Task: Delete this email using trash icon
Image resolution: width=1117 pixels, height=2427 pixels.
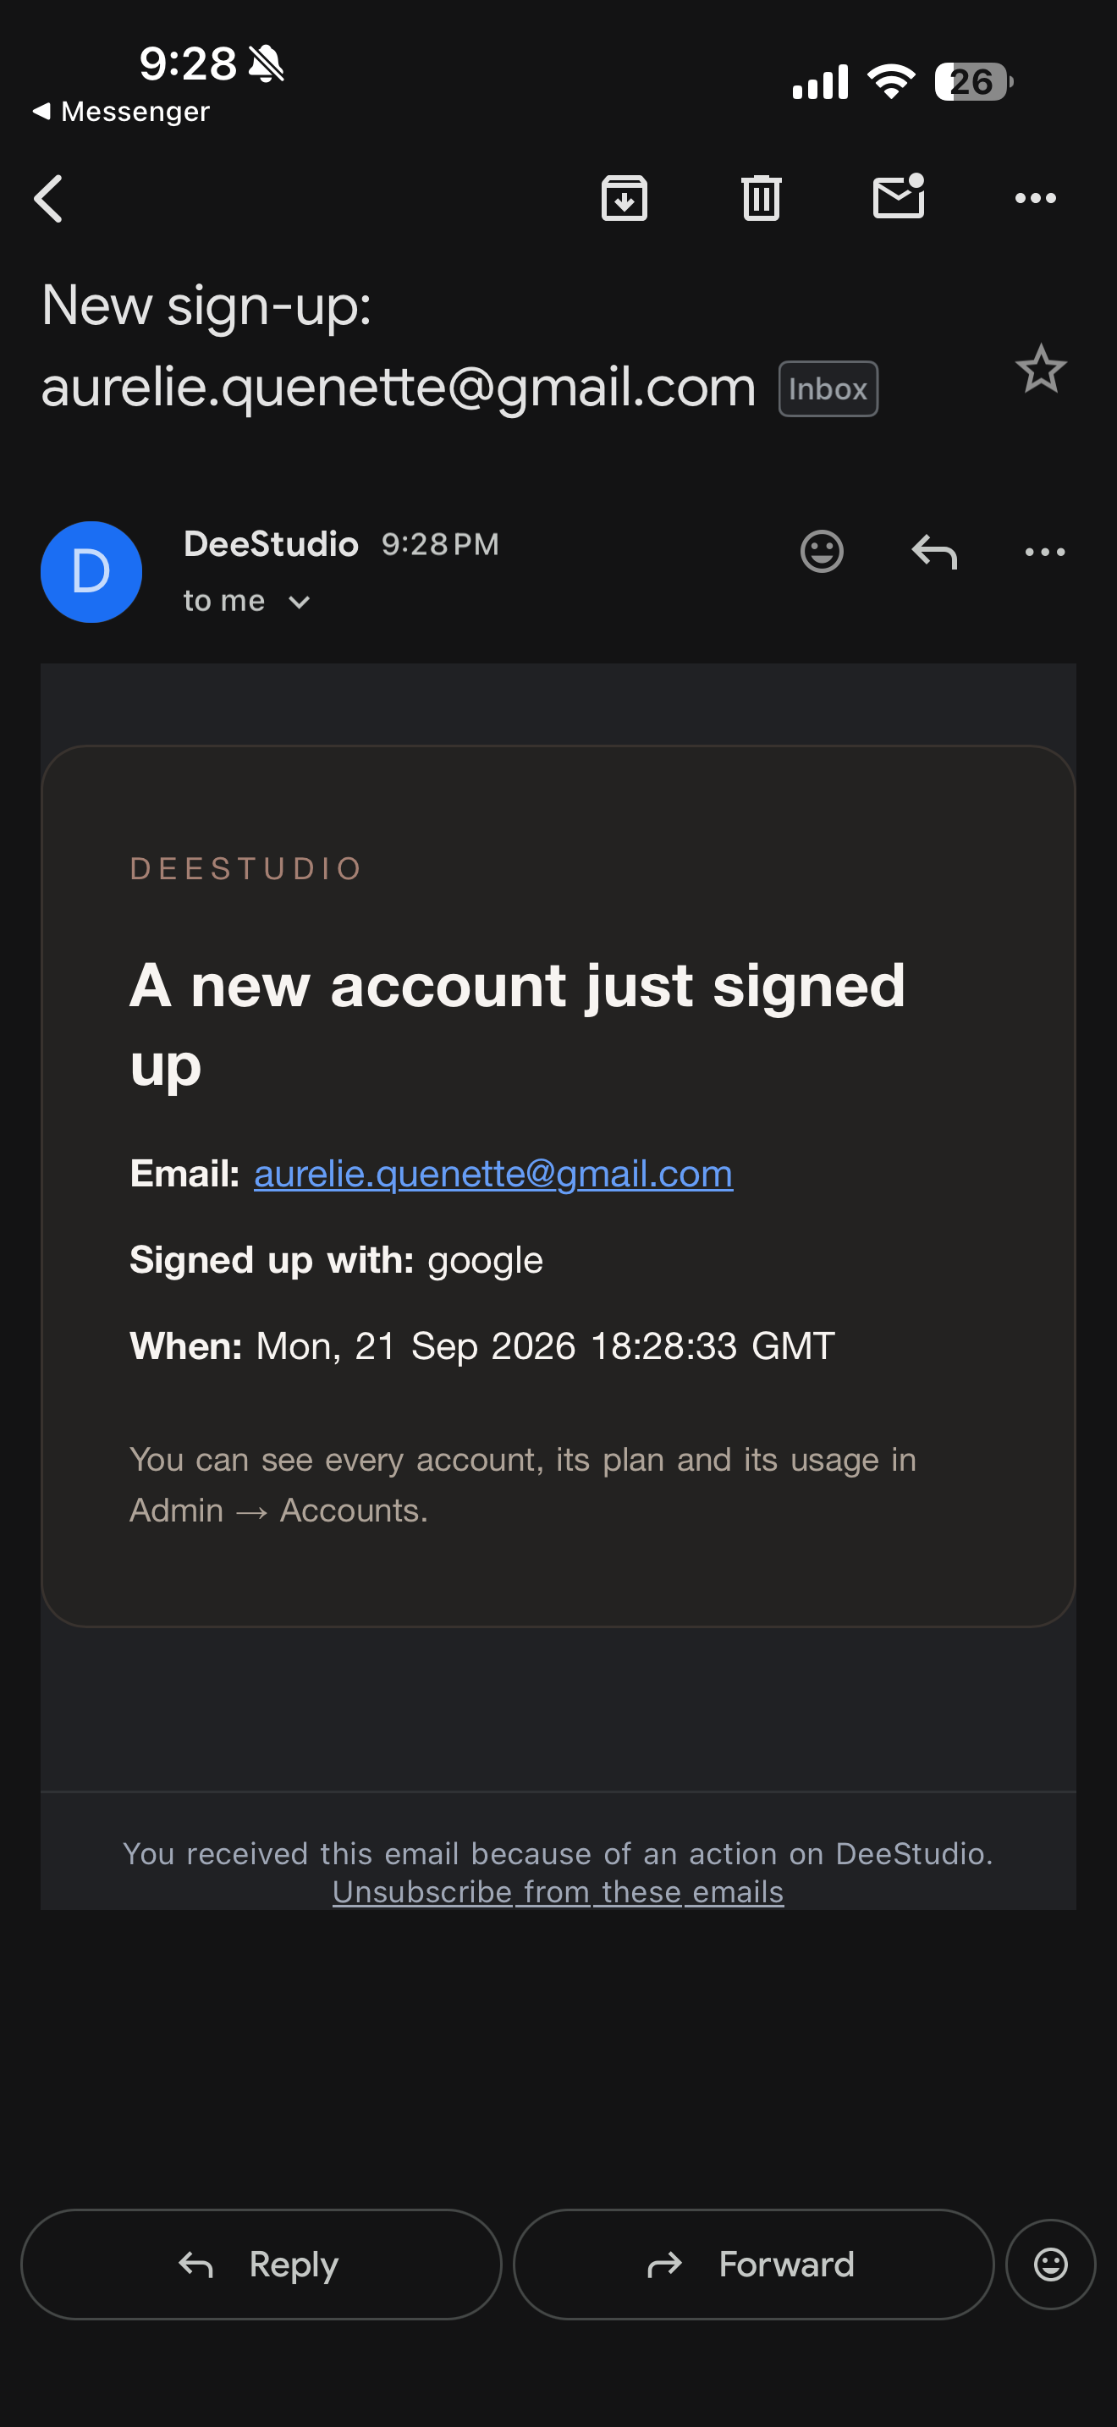Action: tap(761, 198)
